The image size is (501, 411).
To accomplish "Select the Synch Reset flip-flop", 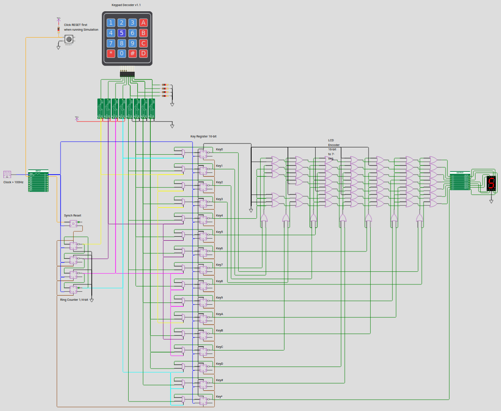I will (74, 223).
